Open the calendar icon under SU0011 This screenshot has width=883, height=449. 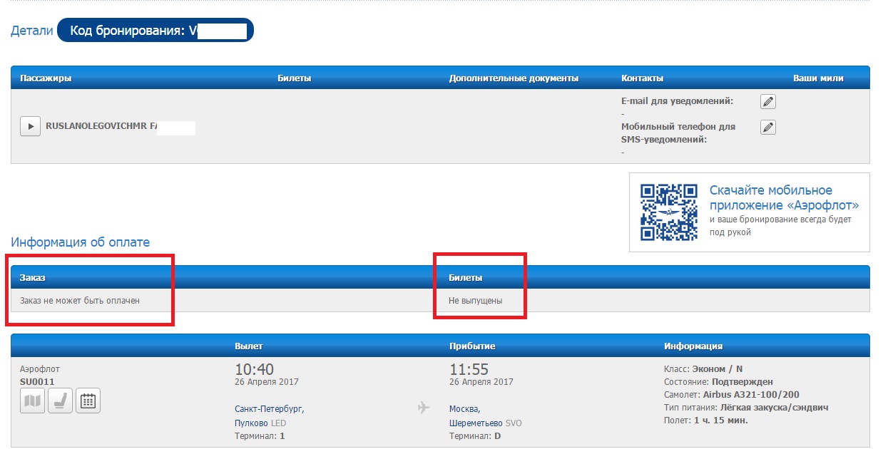tap(88, 401)
